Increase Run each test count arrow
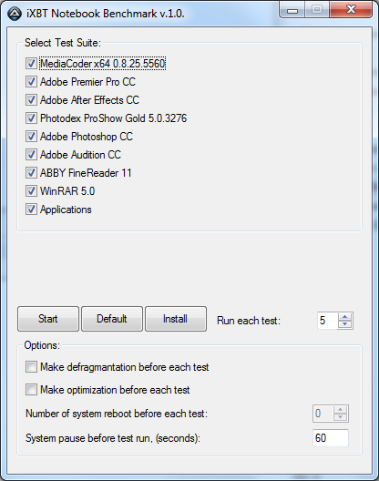The height and width of the screenshot is (481, 379). click(345, 317)
